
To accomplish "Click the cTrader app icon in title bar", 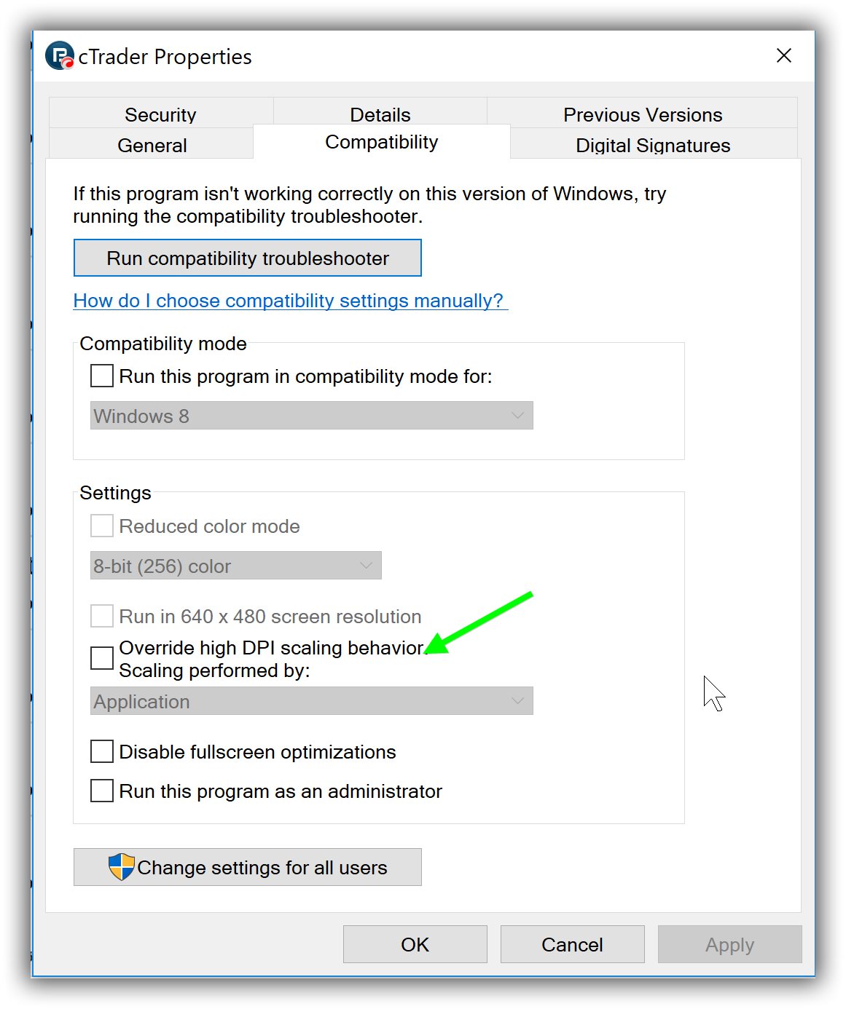I will [60, 56].
